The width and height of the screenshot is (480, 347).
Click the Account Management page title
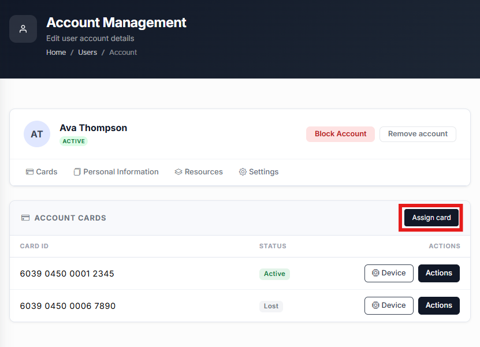116,23
